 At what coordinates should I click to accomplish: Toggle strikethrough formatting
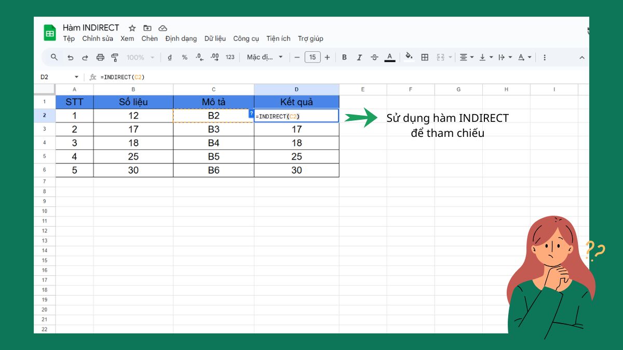click(374, 57)
